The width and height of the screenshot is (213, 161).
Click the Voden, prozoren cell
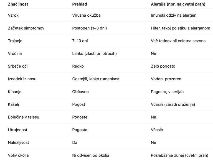pos(166,79)
